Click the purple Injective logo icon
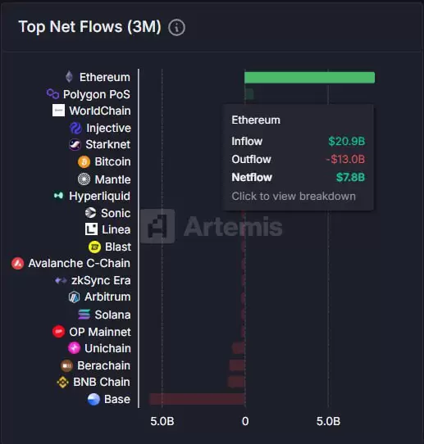 pos(75,128)
